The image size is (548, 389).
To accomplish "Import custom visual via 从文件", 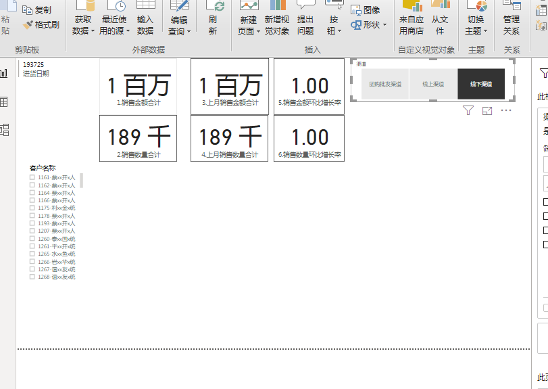I will pyautogui.click(x=440, y=18).
